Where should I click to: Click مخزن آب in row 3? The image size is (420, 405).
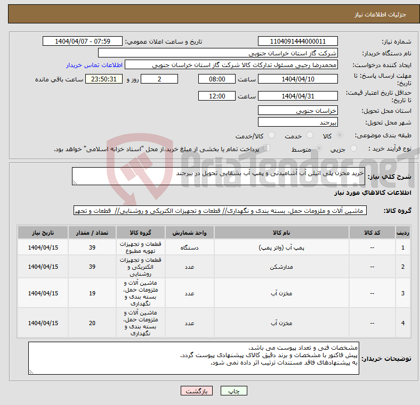[281, 293]
